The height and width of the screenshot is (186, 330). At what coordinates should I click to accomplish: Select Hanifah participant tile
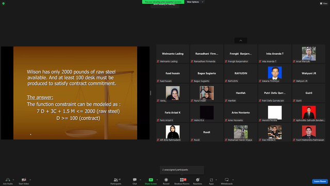coord(241,93)
